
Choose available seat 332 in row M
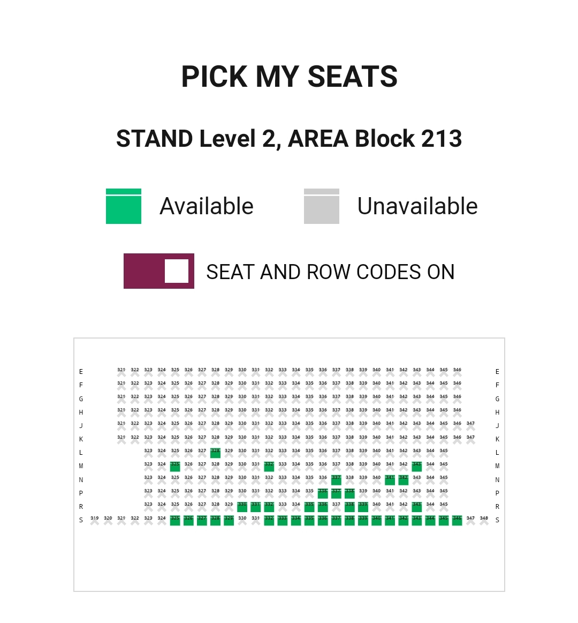coord(269,467)
